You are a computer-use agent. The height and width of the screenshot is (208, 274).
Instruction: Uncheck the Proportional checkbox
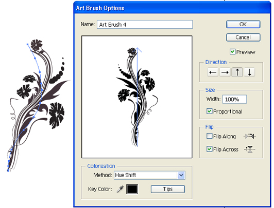point(209,111)
